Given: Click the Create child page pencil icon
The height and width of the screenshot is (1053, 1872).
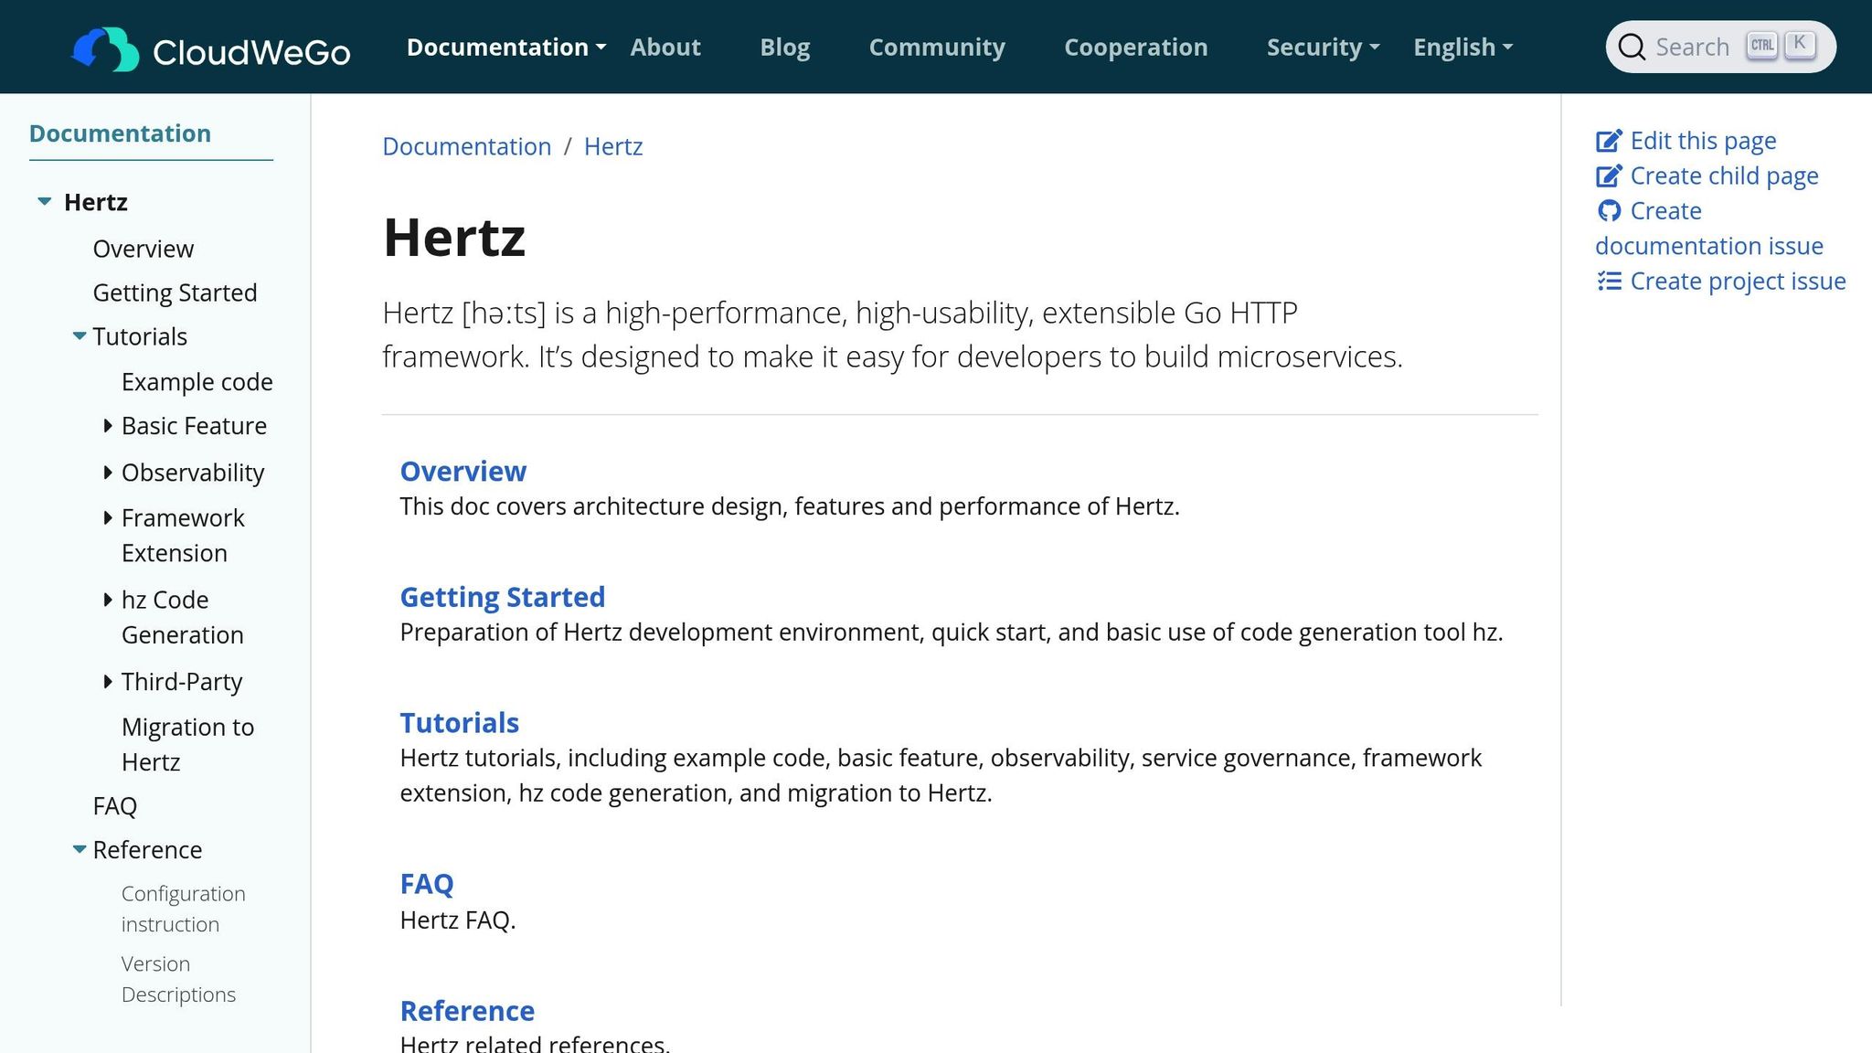Looking at the screenshot, I should point(1609,175).
